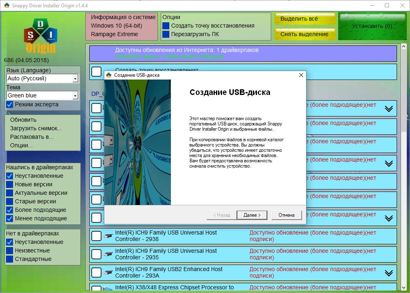410x293 pixels.
Task: Enable Создать точку восстановления in Опции panel
Action: (x=166, y=26)
